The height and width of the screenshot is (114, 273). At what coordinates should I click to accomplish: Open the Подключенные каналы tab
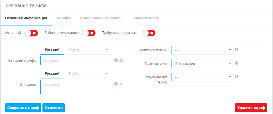click(x=102, y=18)
